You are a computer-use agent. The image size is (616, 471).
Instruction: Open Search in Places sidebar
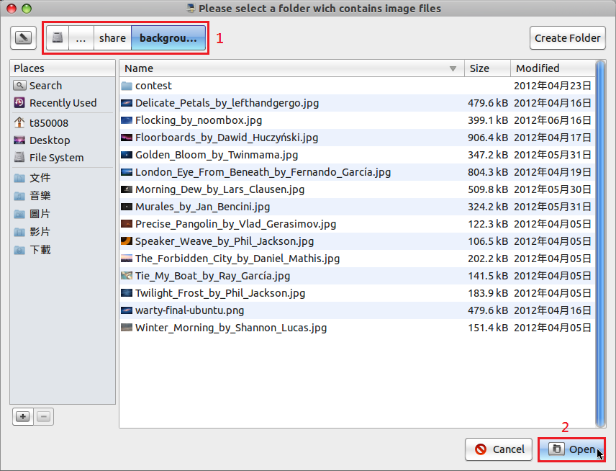(45, 86)
